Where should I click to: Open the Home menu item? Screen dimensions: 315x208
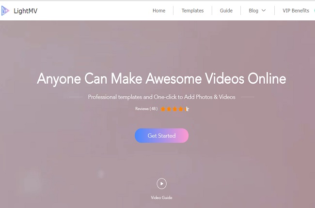pyautogui.click(x=159, y=11)
